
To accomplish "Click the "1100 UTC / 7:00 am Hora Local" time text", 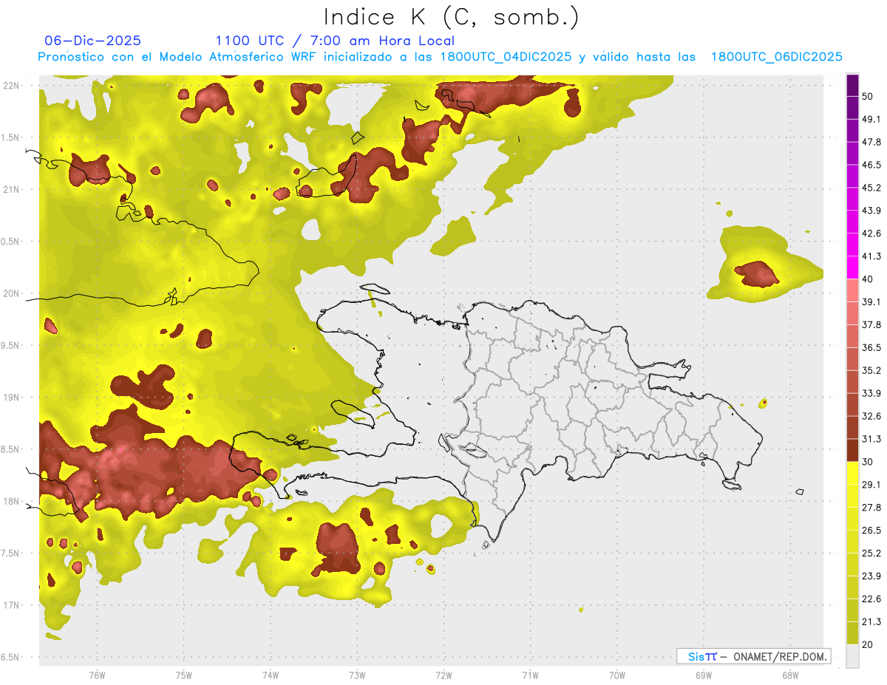I will coord(335,41).
